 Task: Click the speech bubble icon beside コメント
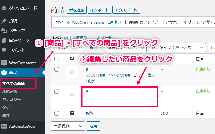coord(4,50)
